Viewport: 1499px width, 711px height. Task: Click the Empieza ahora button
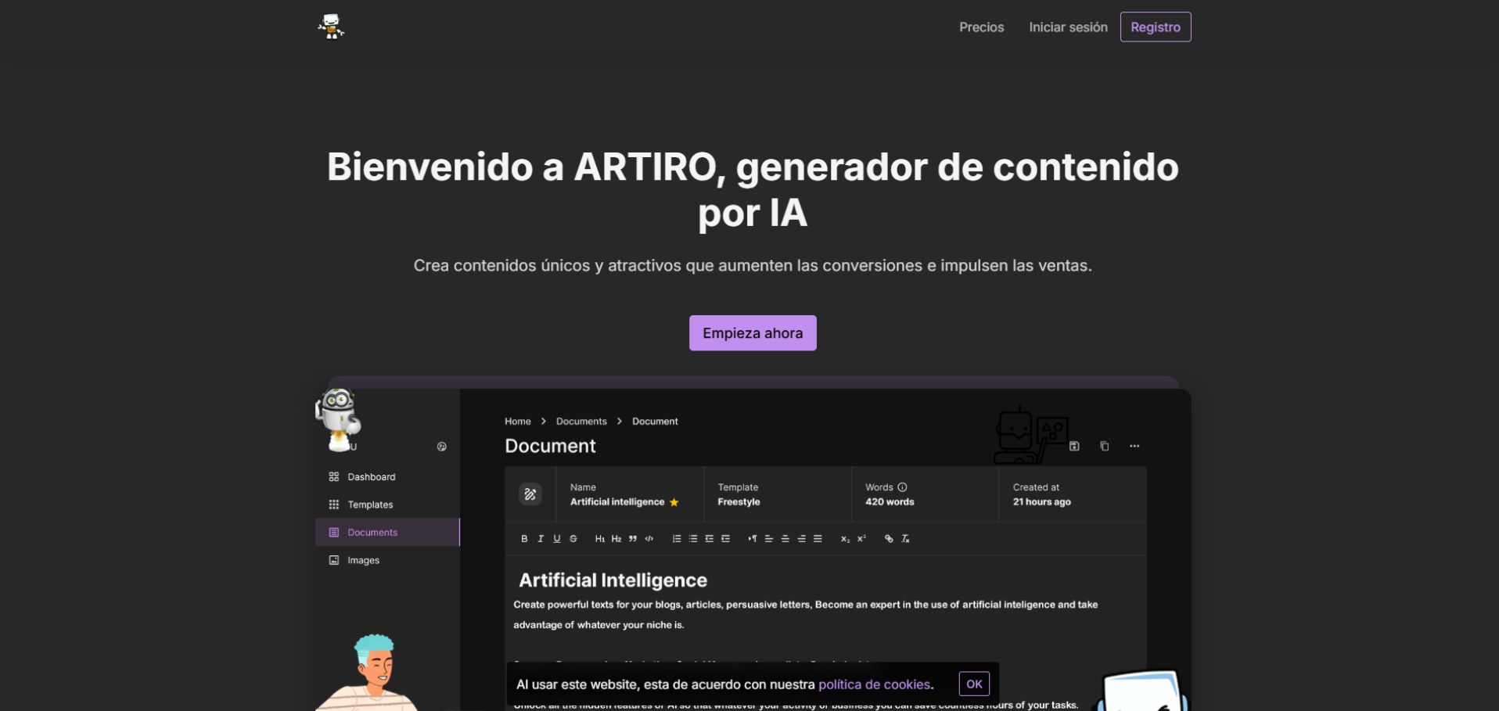pyautogui.click(x=753, y=333)
